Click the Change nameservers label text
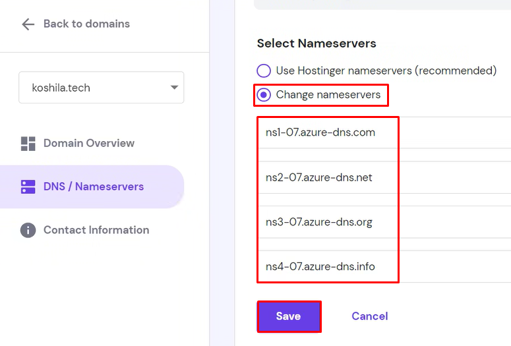 [x=328, y=95]
